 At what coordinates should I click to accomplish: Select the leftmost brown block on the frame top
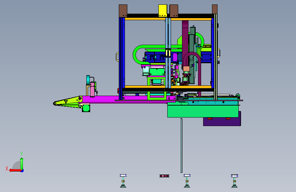(123, 11)
